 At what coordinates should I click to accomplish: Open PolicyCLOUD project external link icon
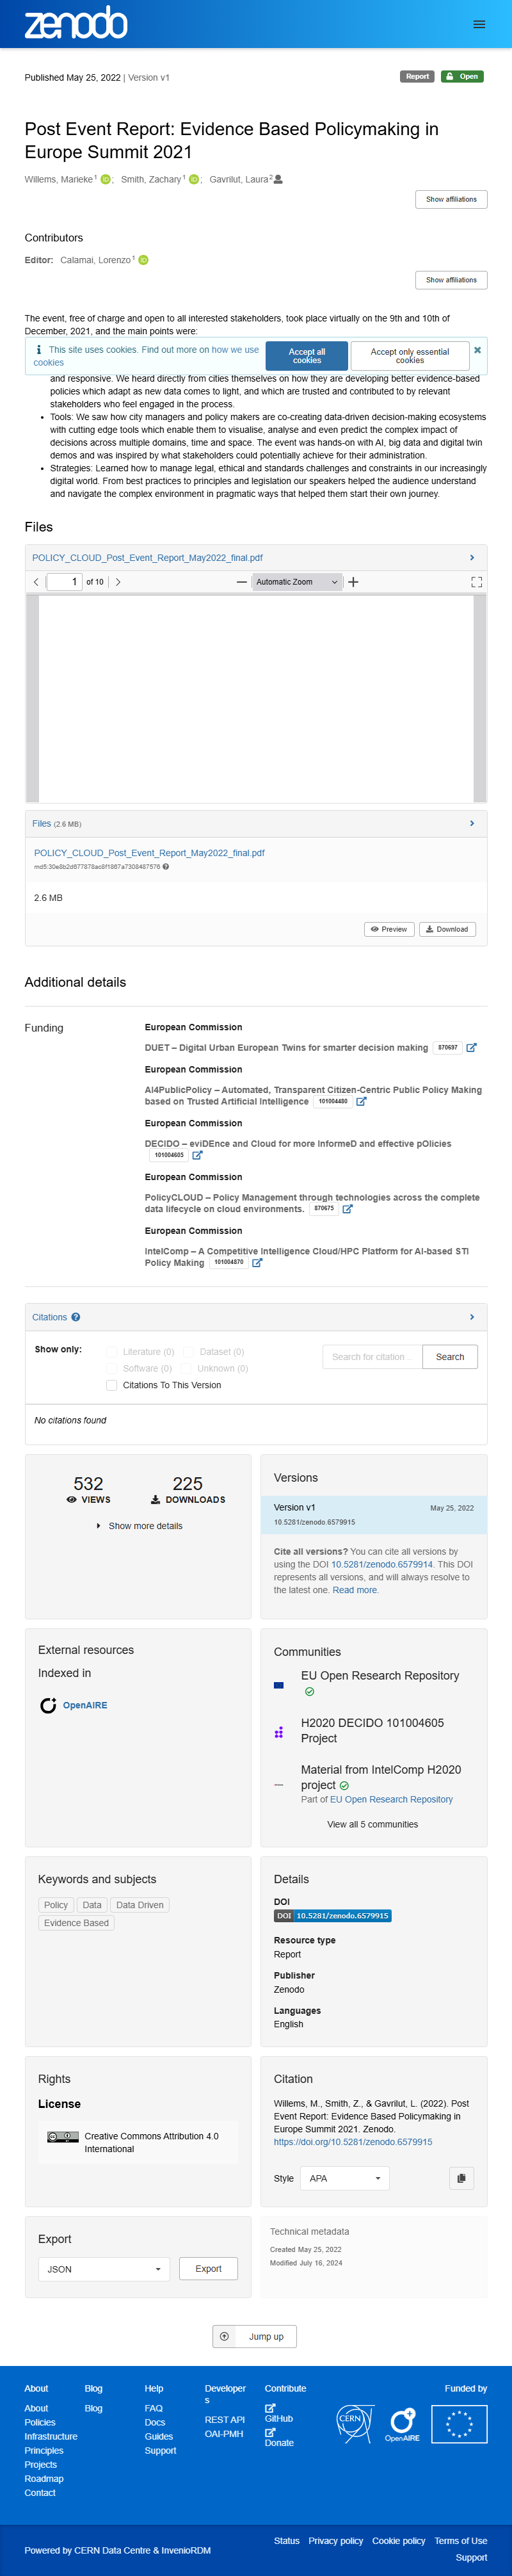[347, 1209]
